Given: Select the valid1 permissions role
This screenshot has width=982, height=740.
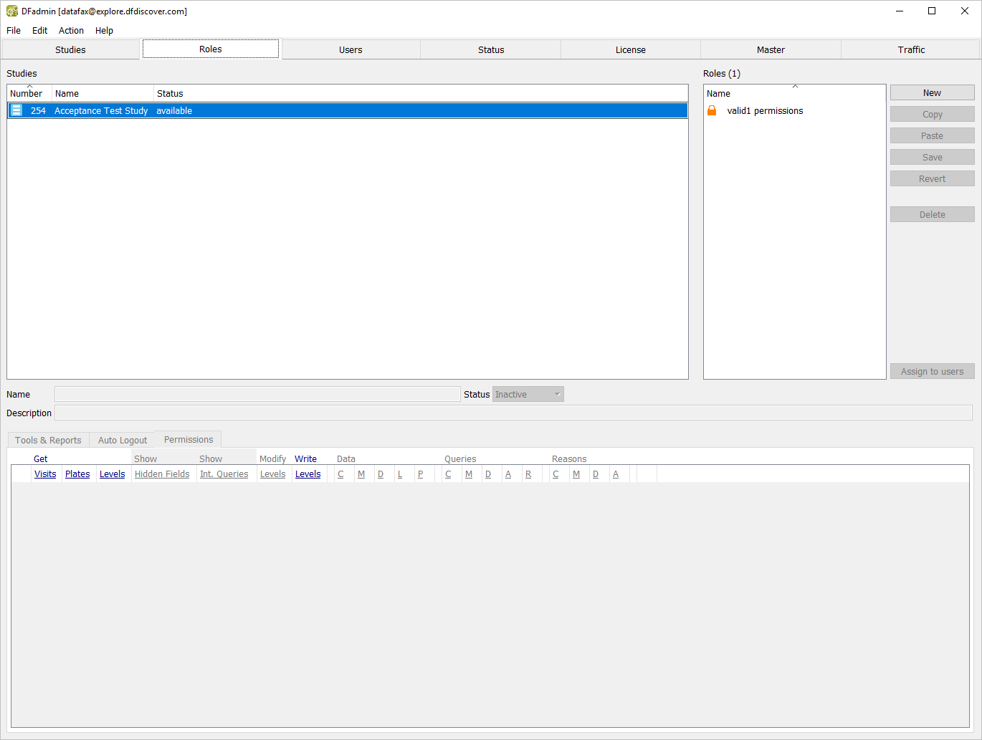Looking at the screenshot, I should tap(765, 111).
